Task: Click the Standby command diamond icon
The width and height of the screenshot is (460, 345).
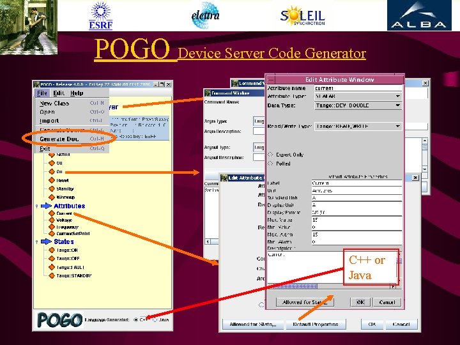Action: [x=52, y=188]
